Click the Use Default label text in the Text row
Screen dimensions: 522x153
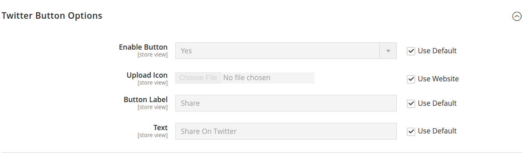[x=437, y=131]
